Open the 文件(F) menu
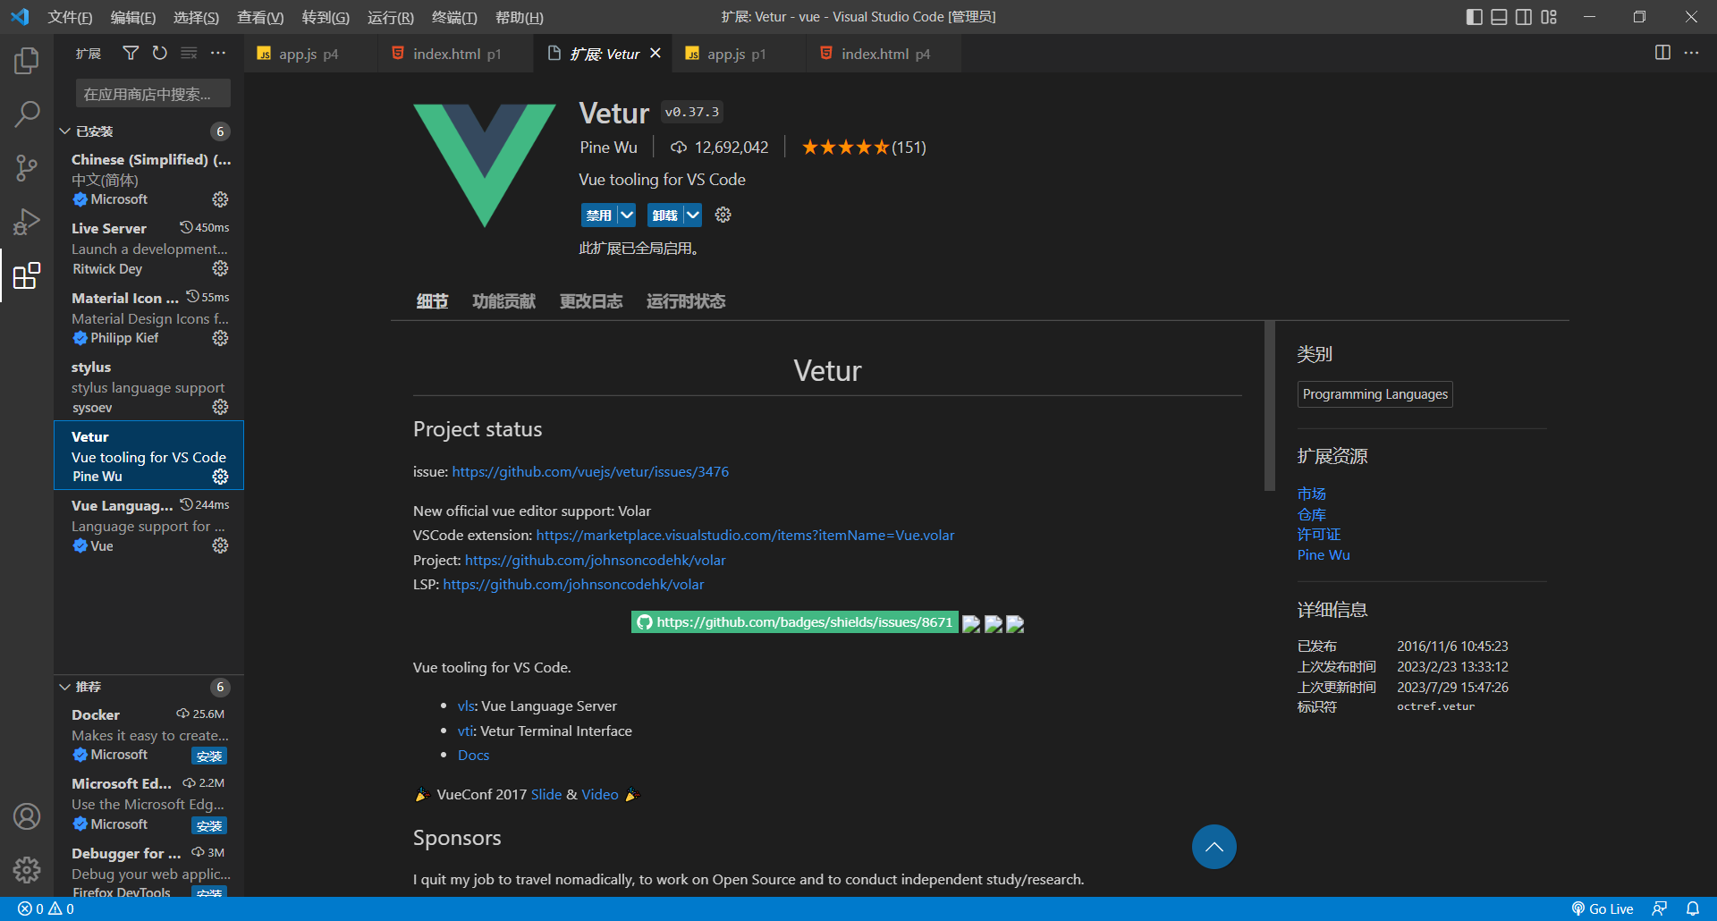1717x921 pixels. (x=70, y=17)
